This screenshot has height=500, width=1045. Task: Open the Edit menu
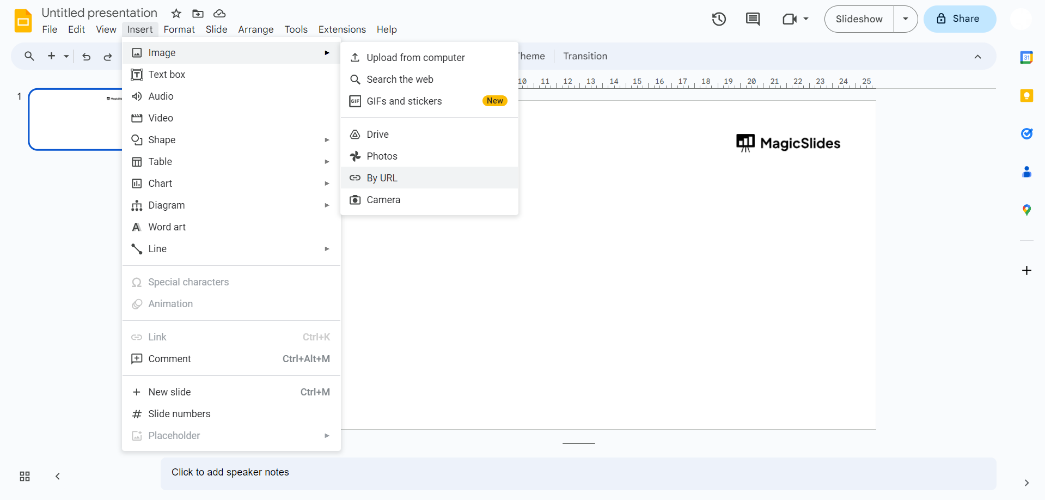(76, 29)
